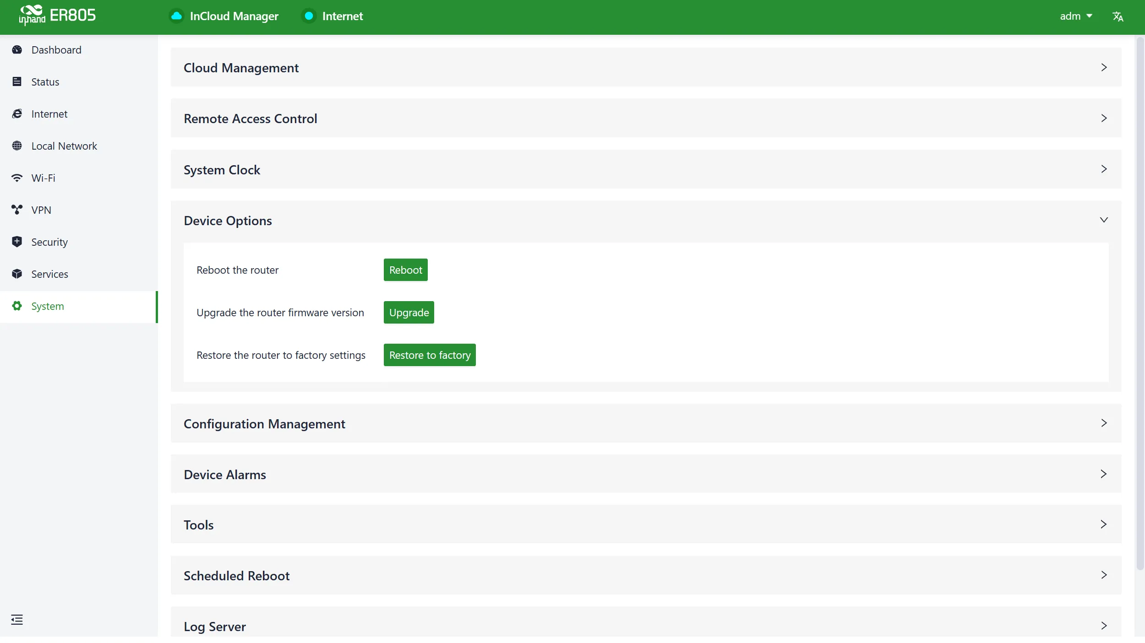1145x643 pixels.
Task: Click the InHand ER805 logo
Action: click(x=57, y=16)
